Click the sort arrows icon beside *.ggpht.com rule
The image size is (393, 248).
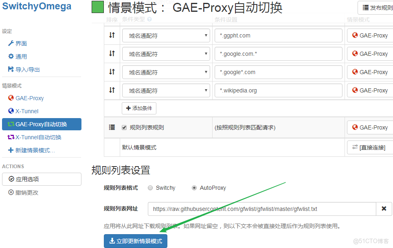(x=111, y=35)
